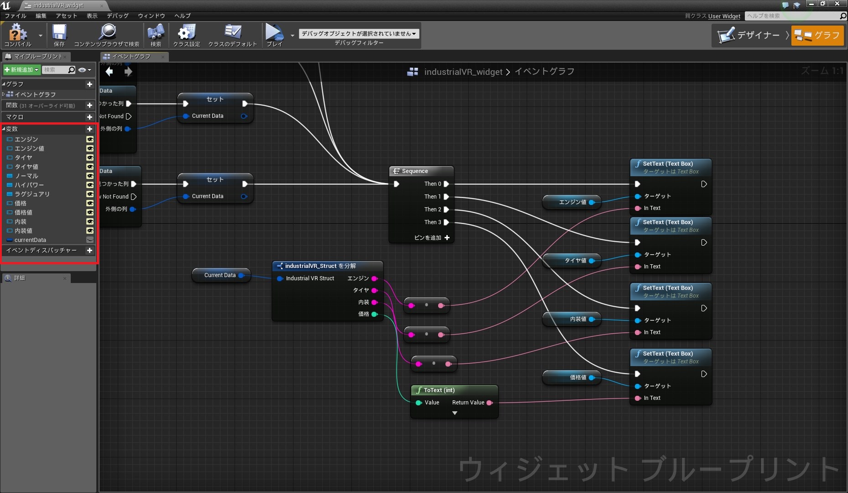Switch to Designer mode
Image resolution: width=848 pixels, height=493 pixels.
coord(750,35)
